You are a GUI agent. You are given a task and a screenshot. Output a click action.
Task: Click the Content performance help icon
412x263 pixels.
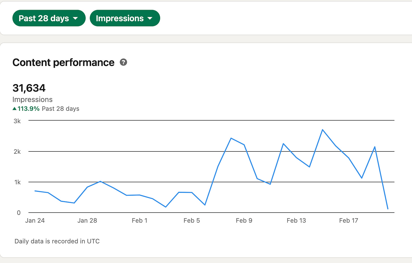pos(123,62)
